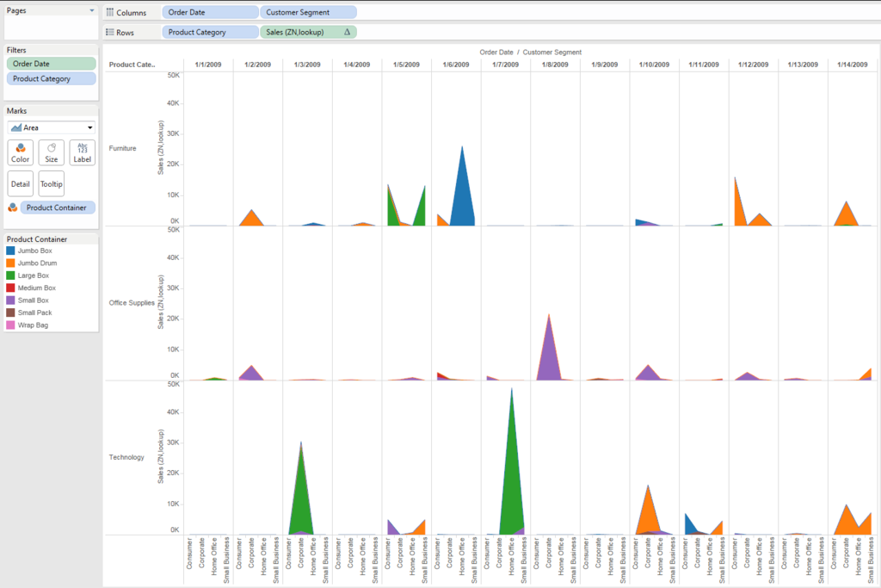Select the Customer Segment pill in Columns
This screenshot has height=588, width=881.
pyautogui.click(x=308, y=12)
